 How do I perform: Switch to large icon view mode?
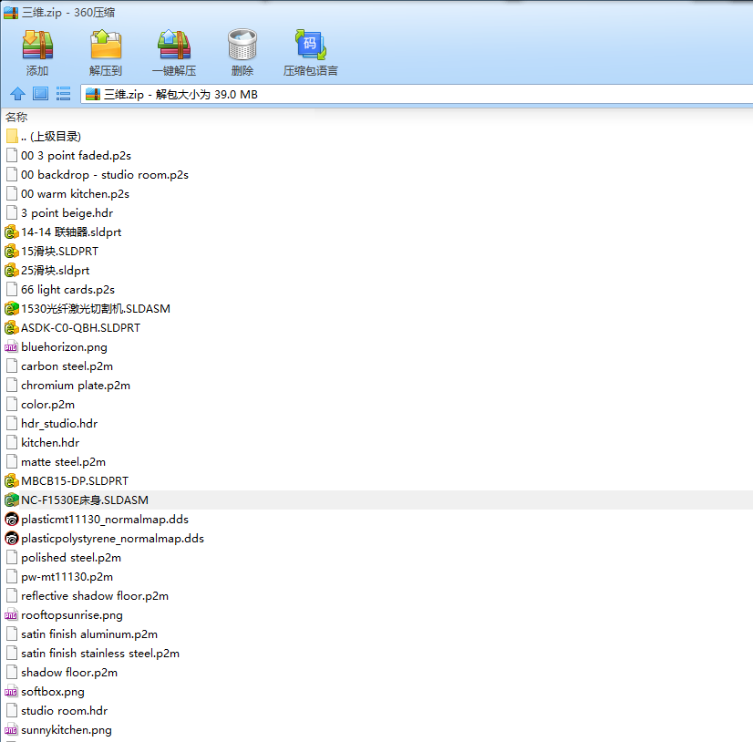pyautogui.click(x=40, y=94)
